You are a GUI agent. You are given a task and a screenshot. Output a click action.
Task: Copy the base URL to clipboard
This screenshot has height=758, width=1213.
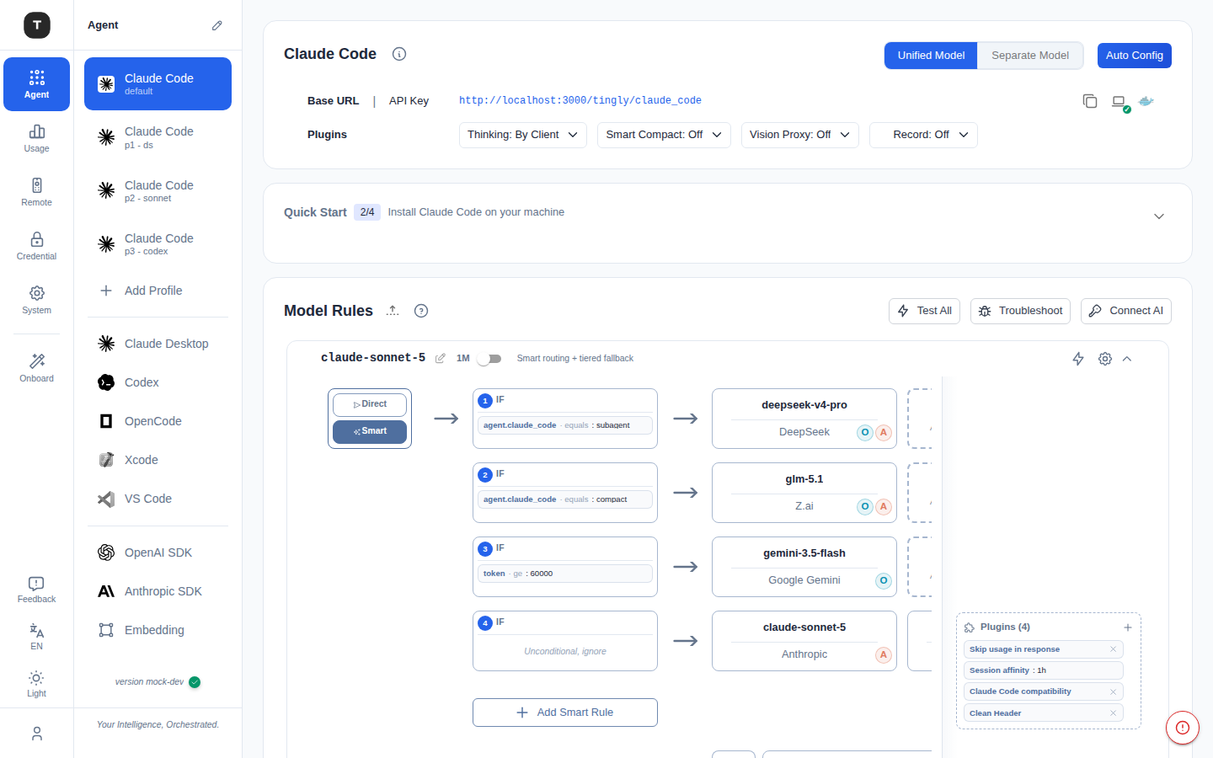point(1090,101)
